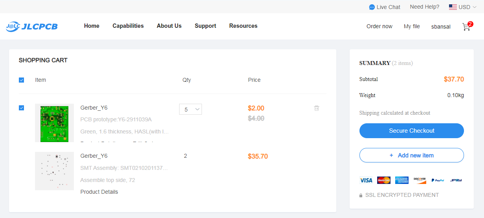
Task: Click the Gerber_Y6 PCB prototype item name
Action: tap(94, 108)
